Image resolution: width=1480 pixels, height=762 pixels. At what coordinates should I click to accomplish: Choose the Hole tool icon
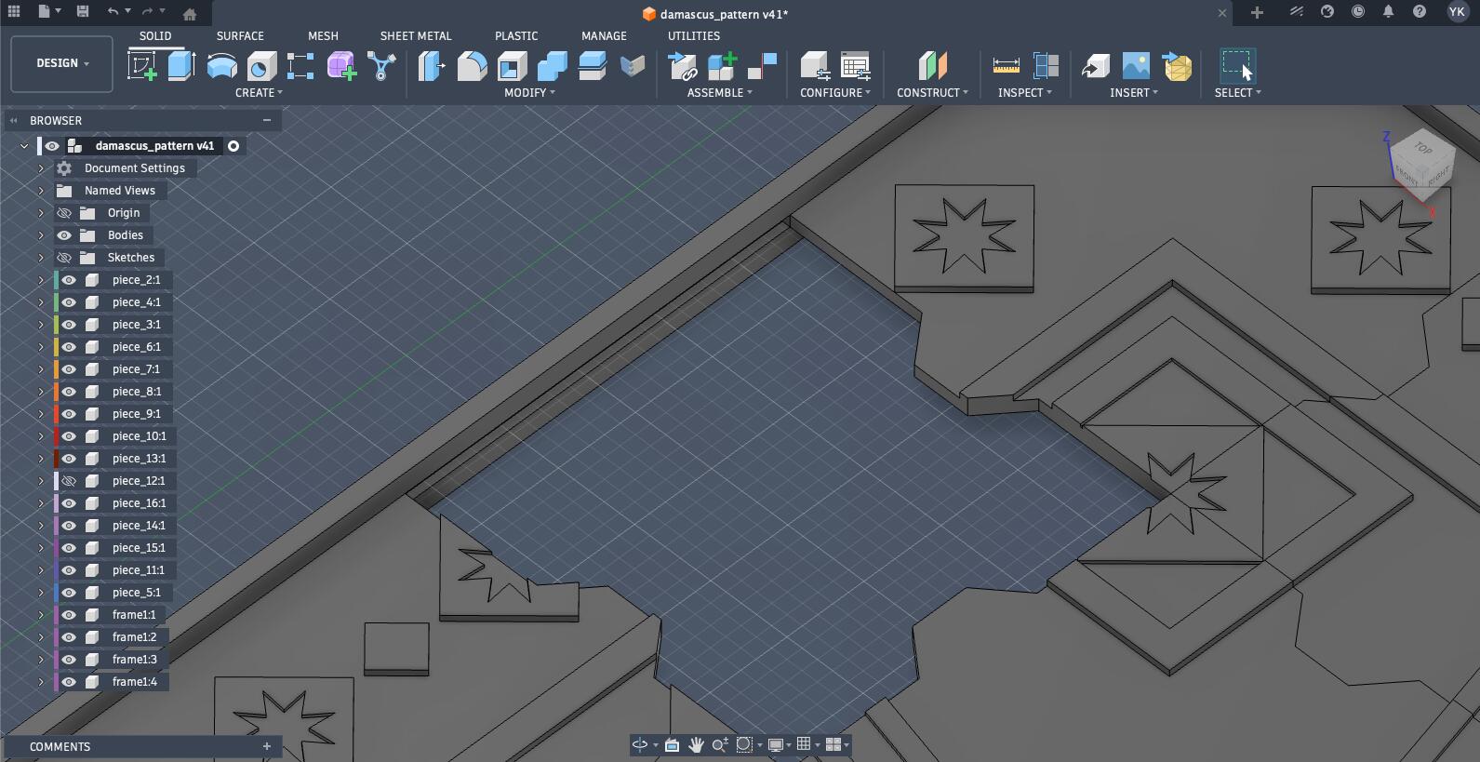(x=261, y=66)
